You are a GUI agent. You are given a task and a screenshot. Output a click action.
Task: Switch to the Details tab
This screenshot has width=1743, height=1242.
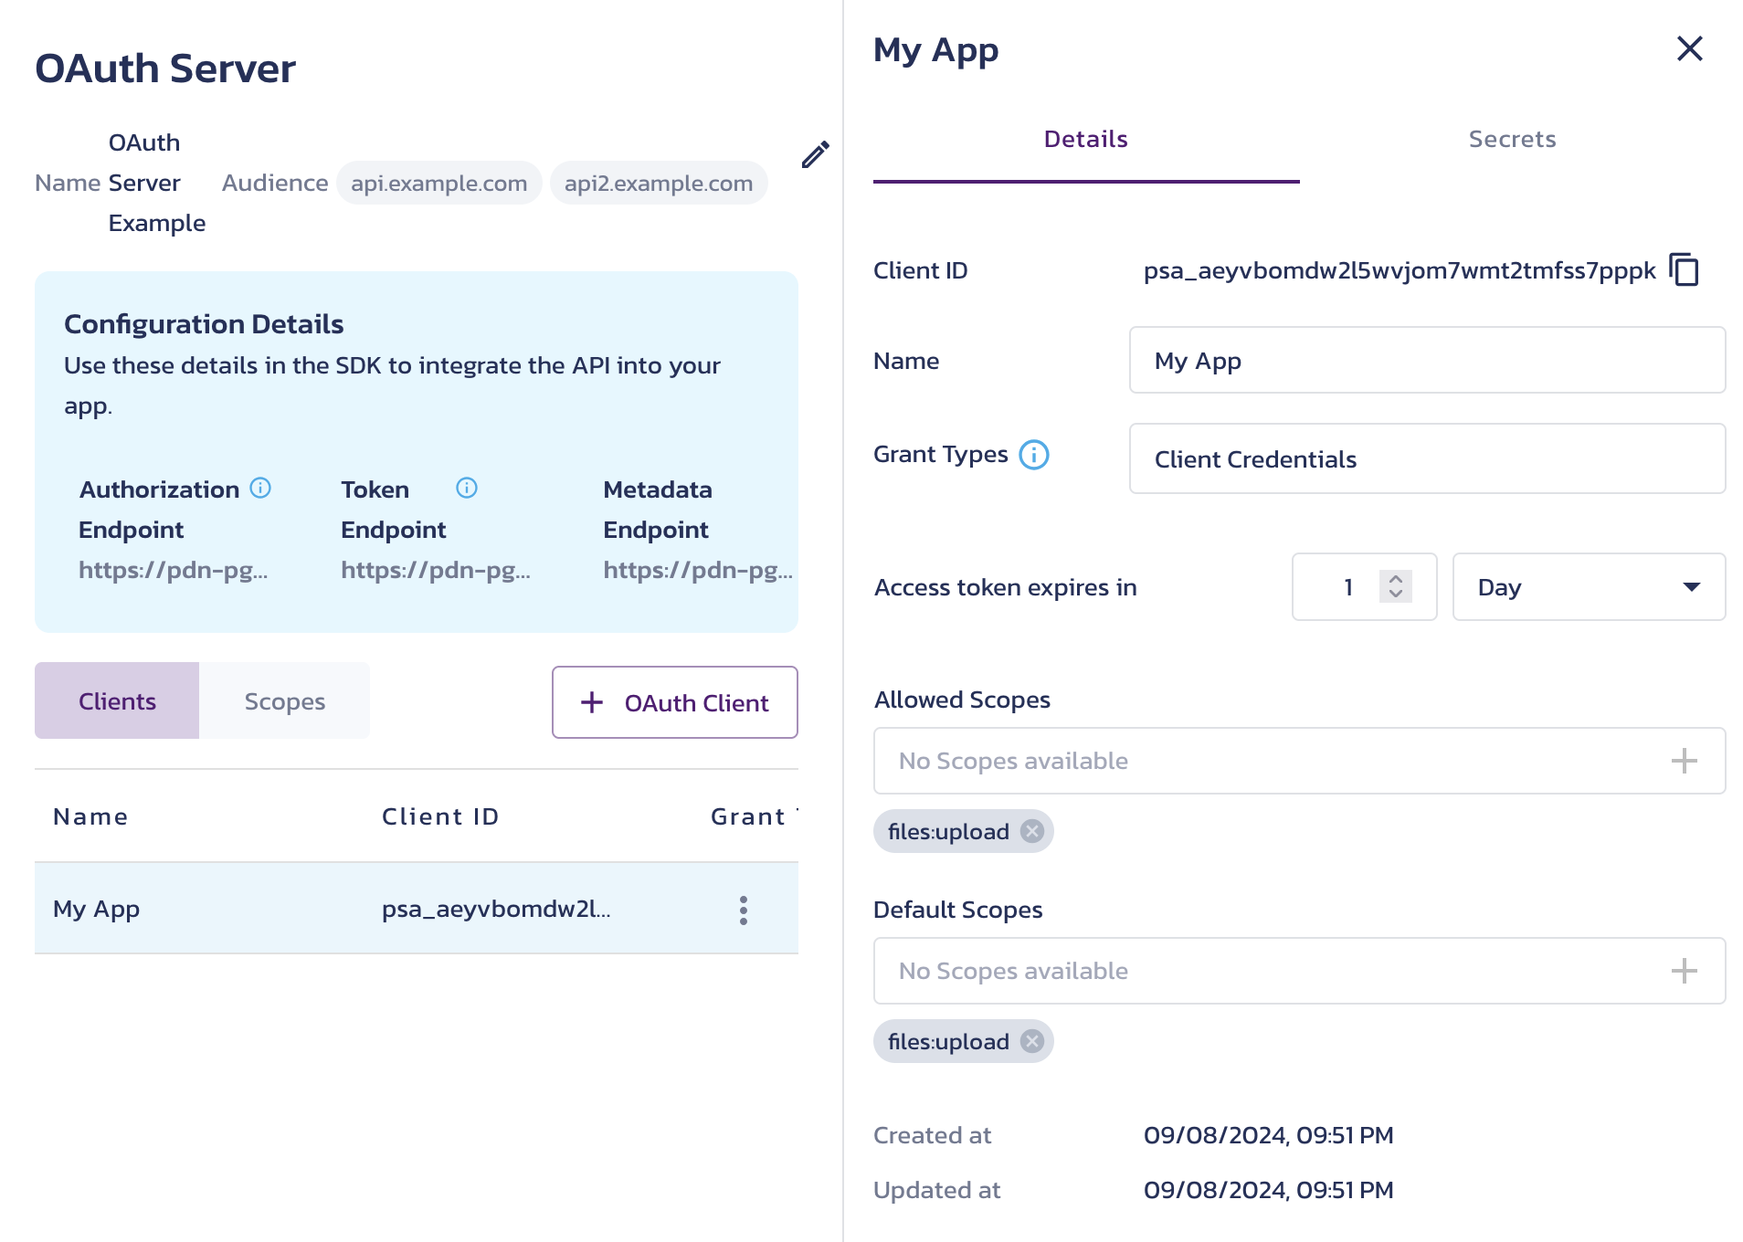click(x=1086, y=139)
